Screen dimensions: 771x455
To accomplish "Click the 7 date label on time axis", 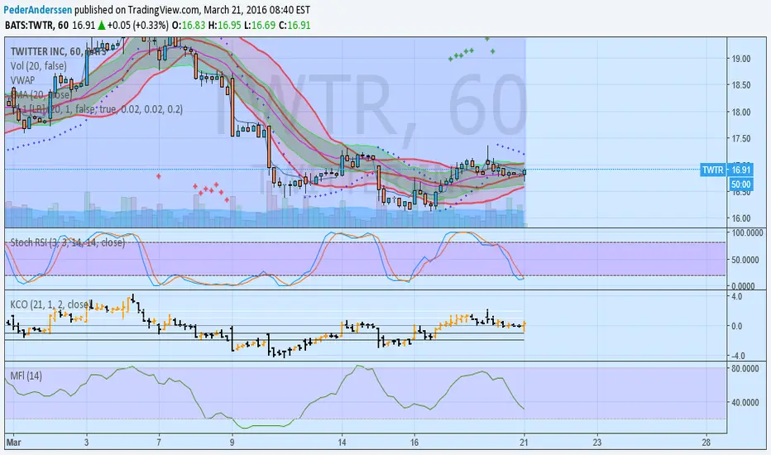I will (x=159, y=443).
